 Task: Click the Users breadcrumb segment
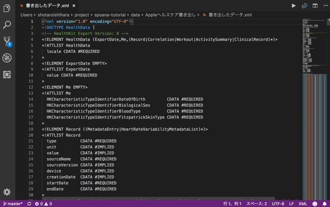26,15
